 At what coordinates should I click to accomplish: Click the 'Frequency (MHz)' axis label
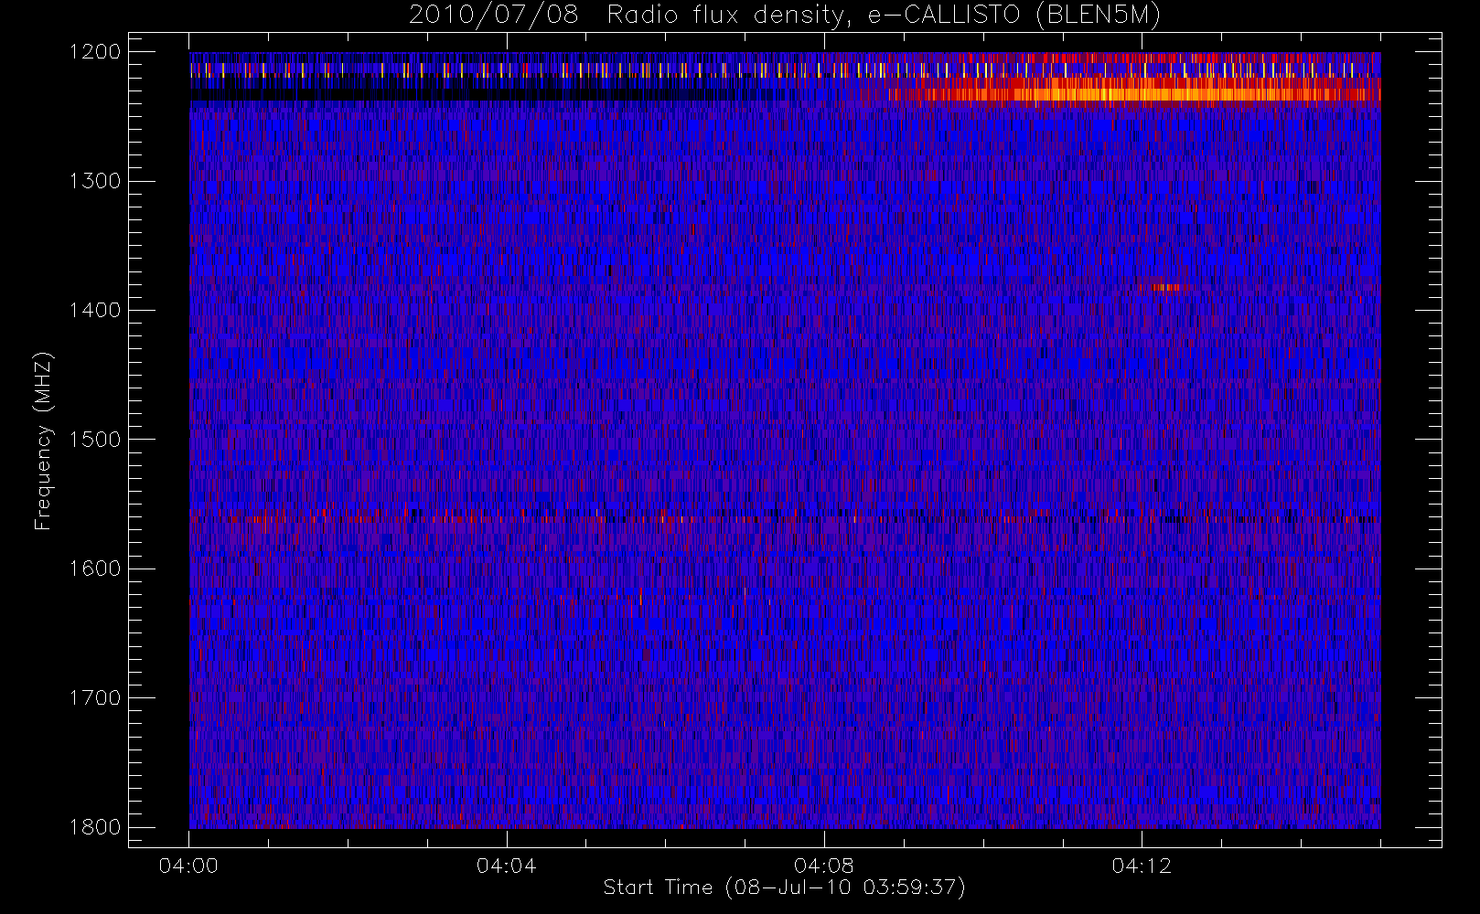43,441
